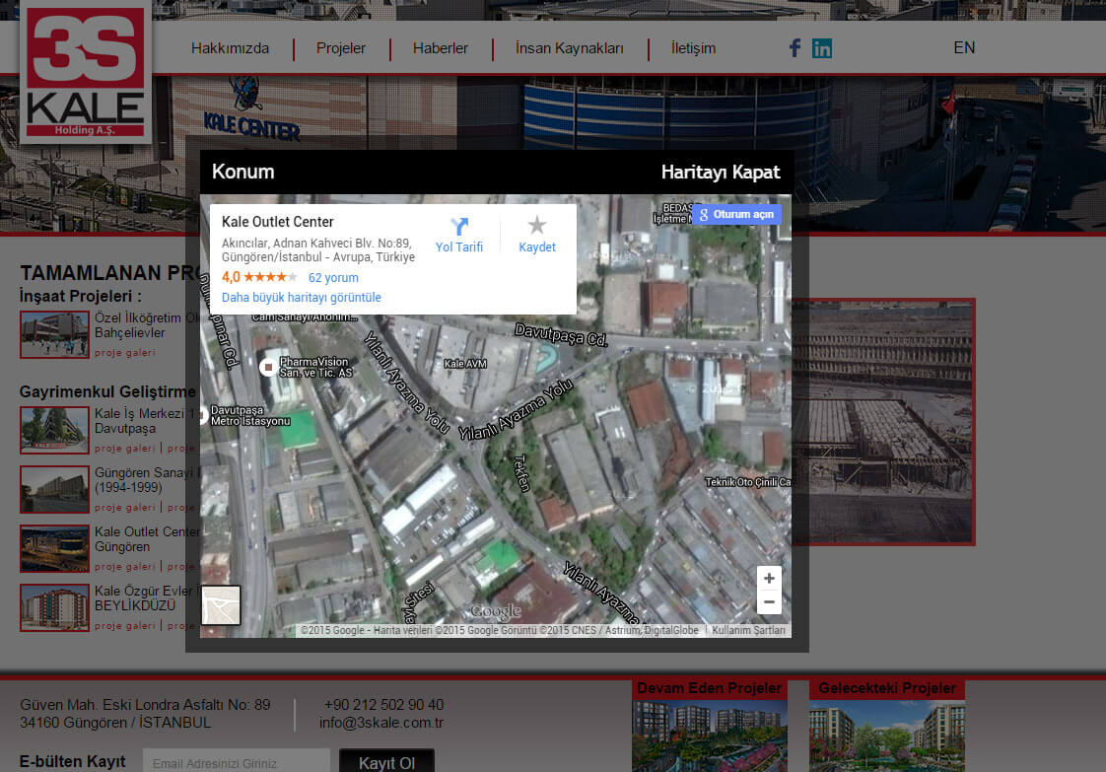This screenshot has width=1106, height=772.
Task: Close the map with Haritayı Kapat
Action: (x=721, y=173)
